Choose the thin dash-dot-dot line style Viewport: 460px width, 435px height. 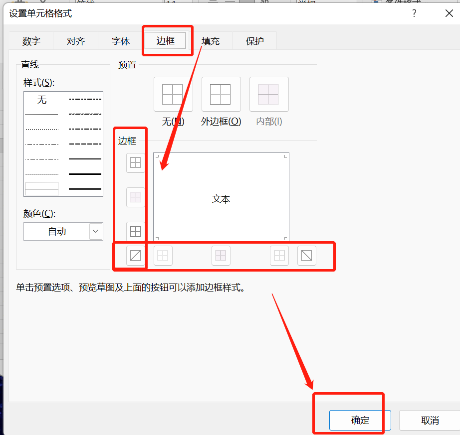pyautogui.click(x=42, y=144)
